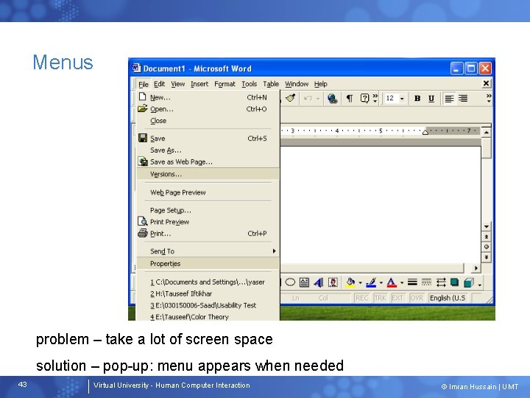
Task: Open the Insert menu
Action: pos(199,84)
